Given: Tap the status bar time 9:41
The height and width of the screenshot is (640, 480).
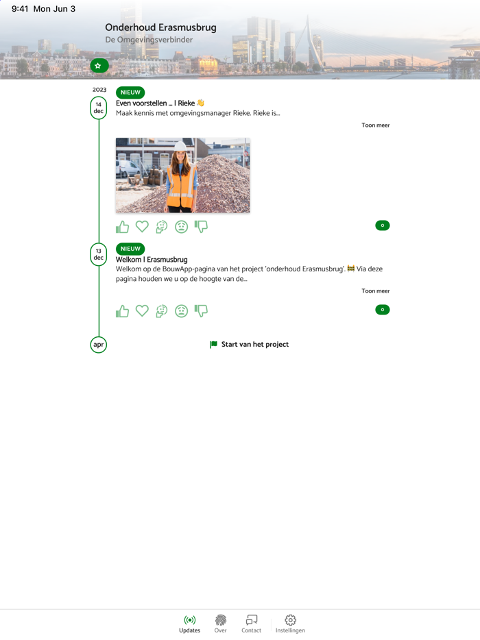Looking at the screenshot, I should (20, 9).
